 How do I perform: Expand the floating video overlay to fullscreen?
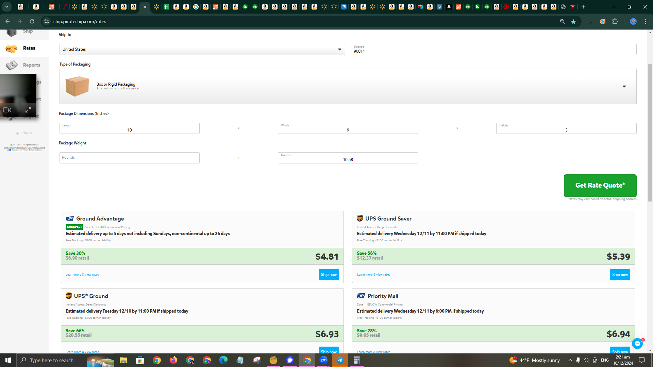pos(28,110)
